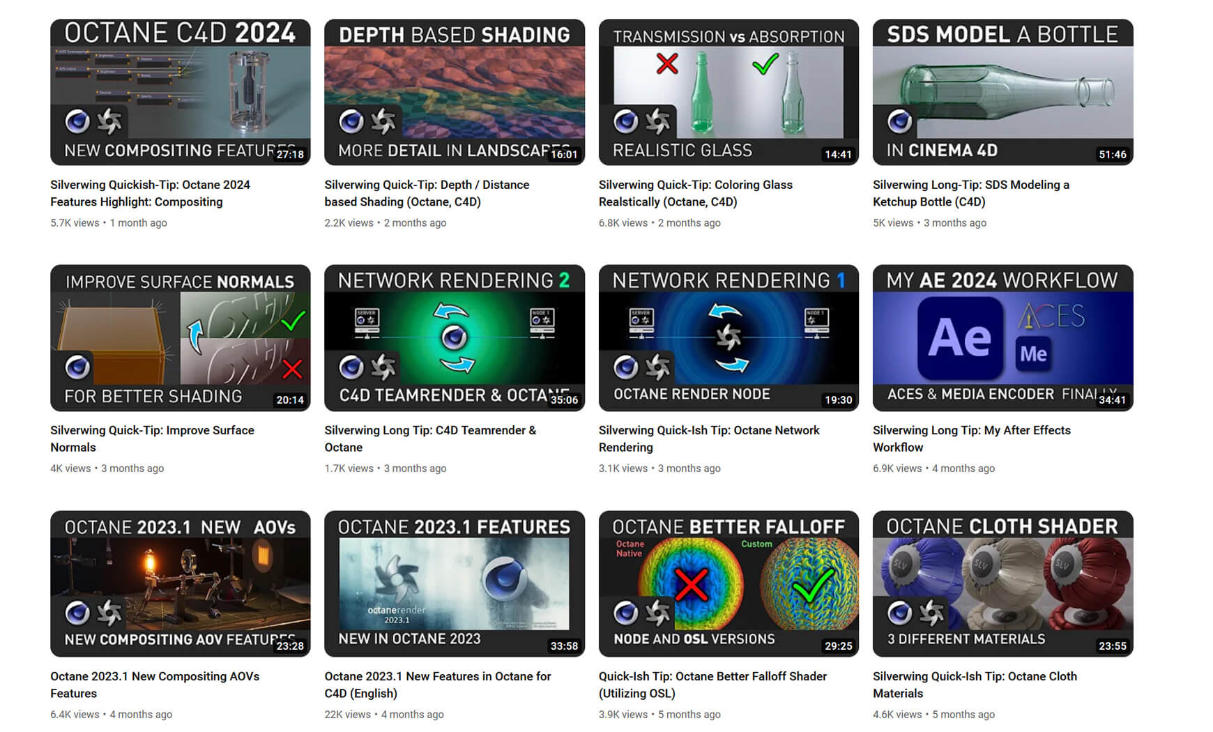Click title 'Silverwing Quick-Ish Tip: Octane Network Rendering'
The image size is (1213, 732).
(x=709, y=439)
